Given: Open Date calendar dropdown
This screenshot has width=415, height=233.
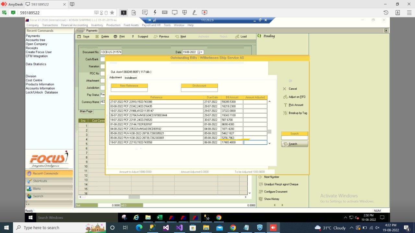Looking at the screenshot, I should [201, 52].
